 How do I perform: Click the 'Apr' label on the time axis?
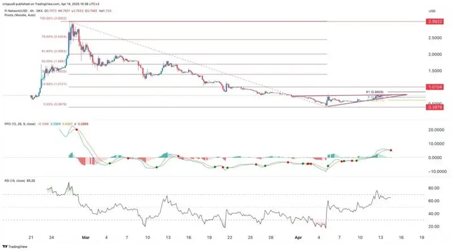point(298,237)
